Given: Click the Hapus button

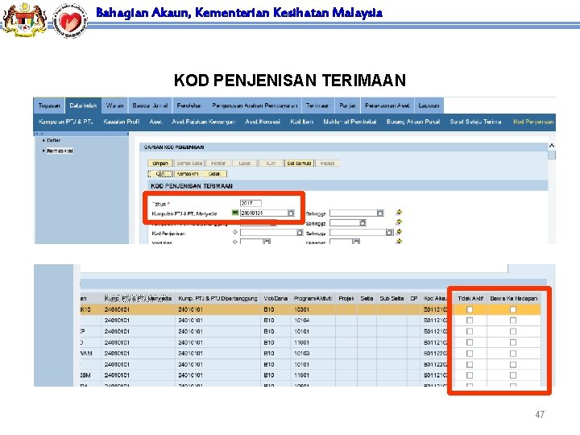Looking at the screenshot, I should click(x=327, y=163).
